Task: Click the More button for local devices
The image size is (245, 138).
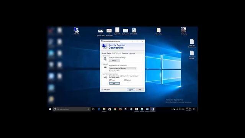Action: pos(114,84)
